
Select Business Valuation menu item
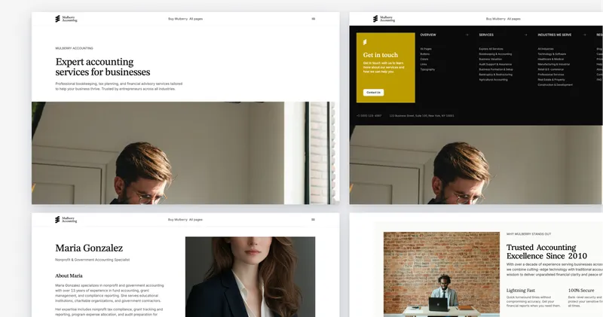point(491,59)
